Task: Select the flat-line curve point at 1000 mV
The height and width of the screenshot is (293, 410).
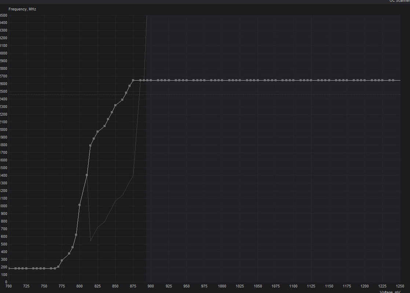Action: (x=222, y=80)
